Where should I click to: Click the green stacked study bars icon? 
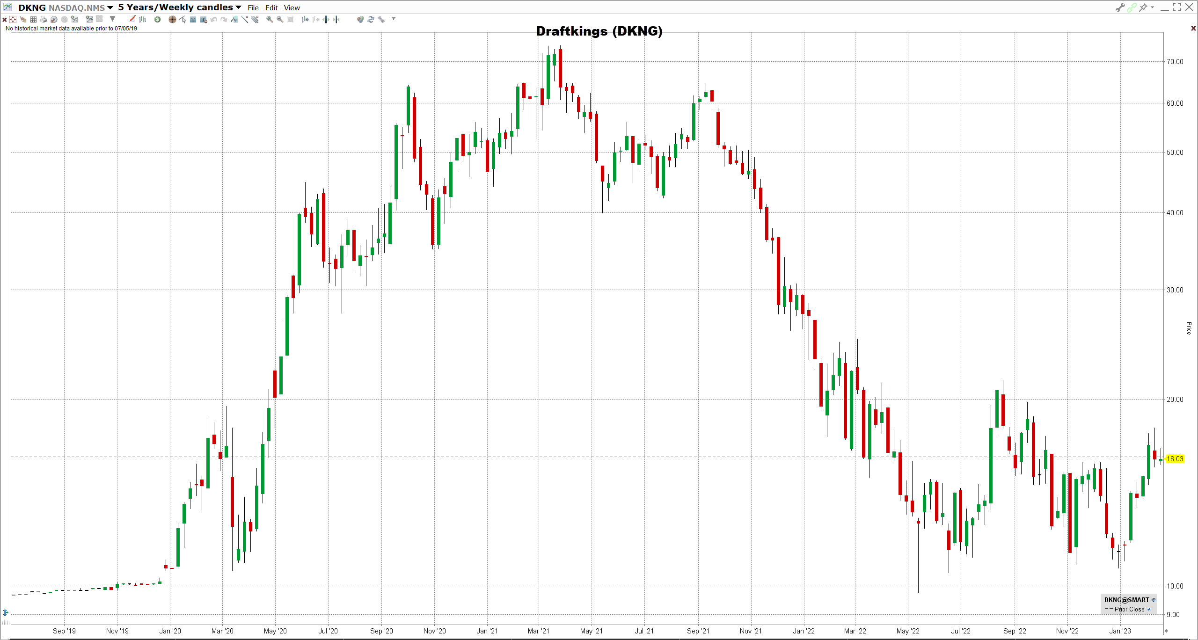(234, 20)
